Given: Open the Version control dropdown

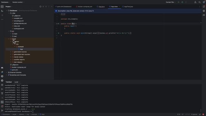Looking at the screenshot, I should tap(18, 2).
